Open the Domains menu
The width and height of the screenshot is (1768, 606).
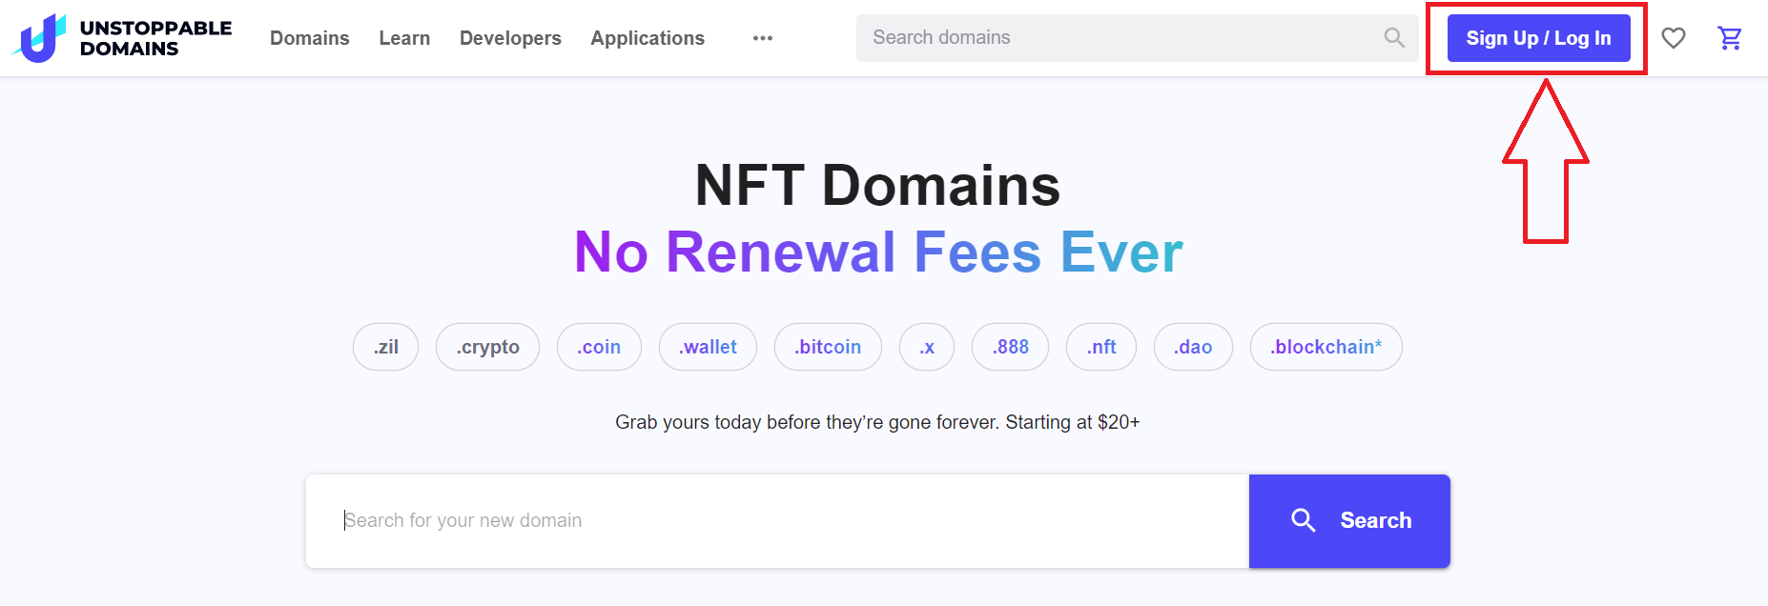(310, 38)
